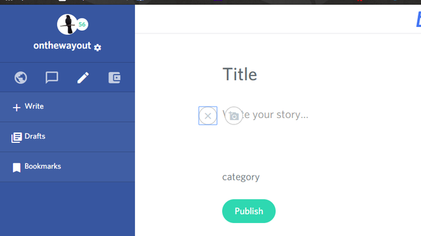This screenshot has height=236, width=421.
Task: Select the pencil write icon
Action: [x=83, y=77]
